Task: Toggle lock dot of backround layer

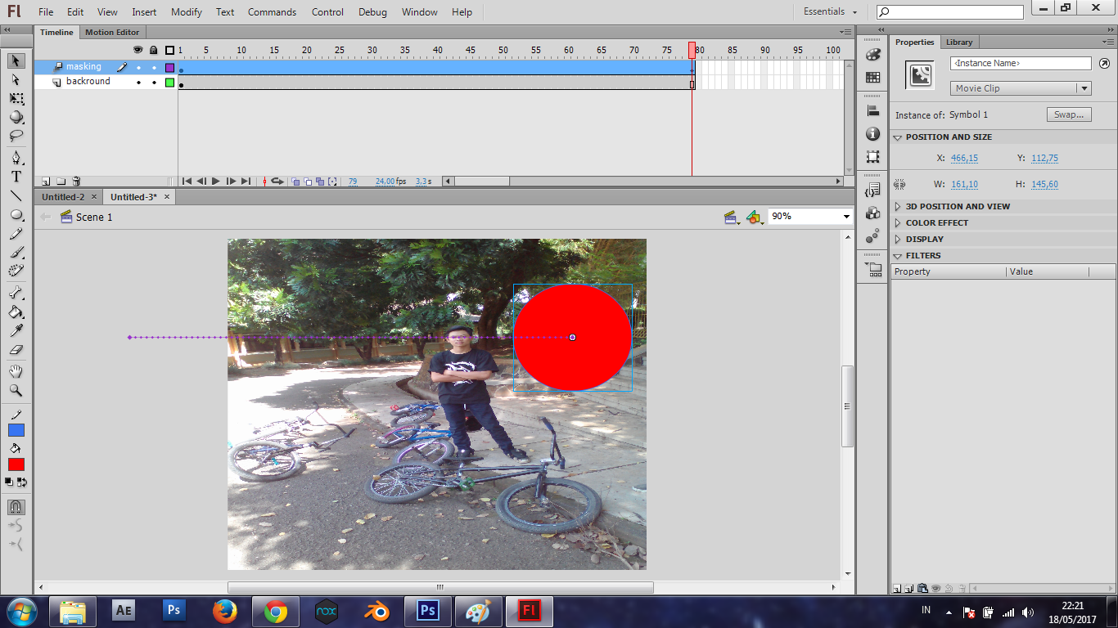Action: pos(154,83)
